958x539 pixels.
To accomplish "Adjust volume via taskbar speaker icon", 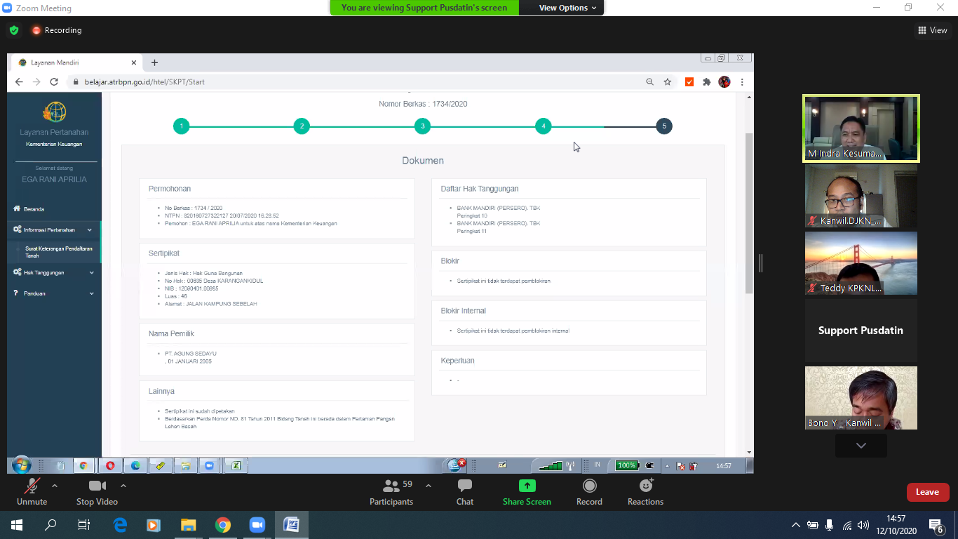I will [x=863, y=525].
